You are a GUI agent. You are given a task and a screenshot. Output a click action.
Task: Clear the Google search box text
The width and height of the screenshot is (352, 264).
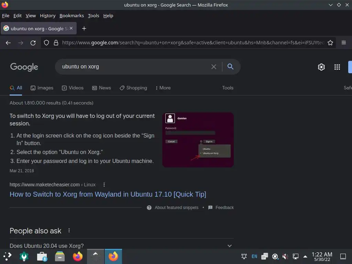point(214,67)
